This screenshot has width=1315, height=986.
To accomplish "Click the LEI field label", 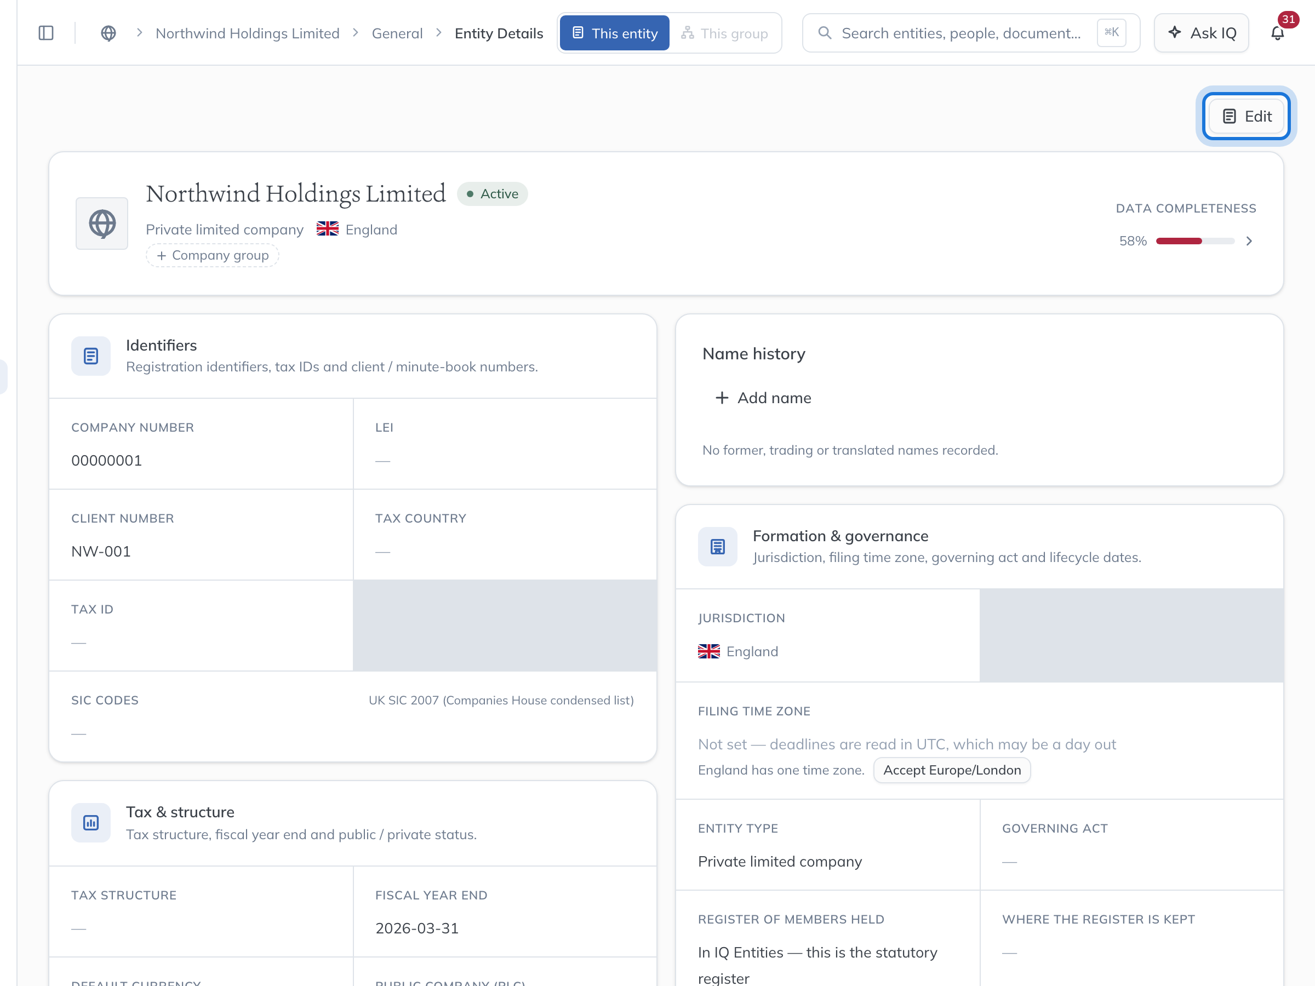I will click(x=384, y=427).
